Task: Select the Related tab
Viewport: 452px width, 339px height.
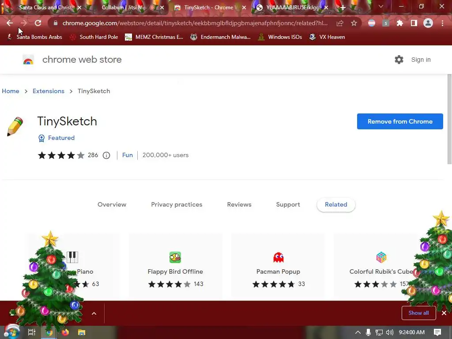Action: pos(336,205)
